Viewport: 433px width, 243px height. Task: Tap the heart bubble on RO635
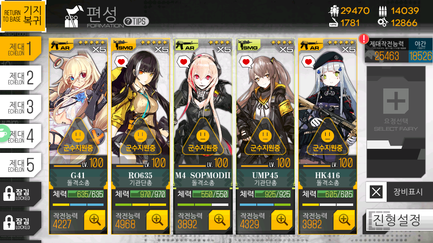pos(121,62)
